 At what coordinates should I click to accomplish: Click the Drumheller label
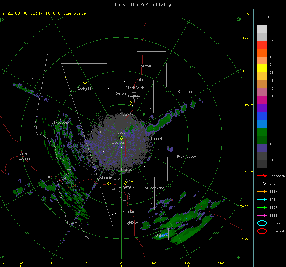coord(186,157)
